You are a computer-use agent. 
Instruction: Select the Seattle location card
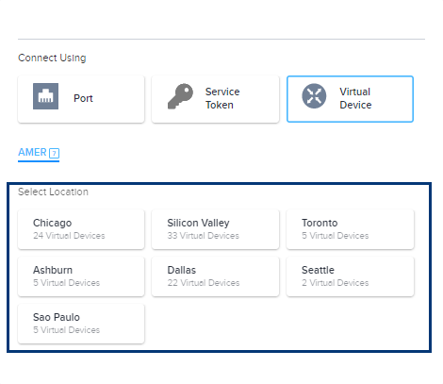tap(350, 276)
